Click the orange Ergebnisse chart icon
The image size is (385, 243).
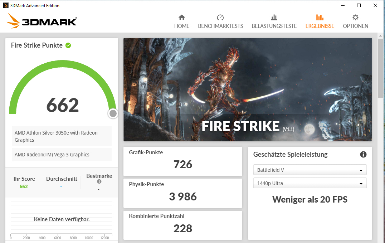coord(320,17)
